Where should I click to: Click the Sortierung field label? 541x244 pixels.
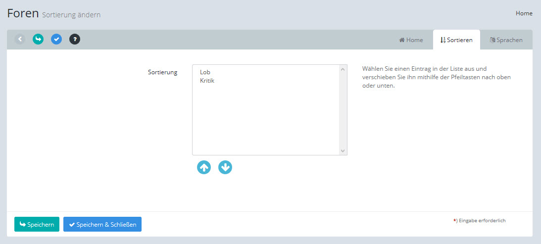pyautogui.click(x=162, y=72)
